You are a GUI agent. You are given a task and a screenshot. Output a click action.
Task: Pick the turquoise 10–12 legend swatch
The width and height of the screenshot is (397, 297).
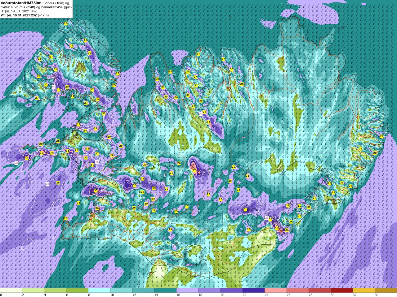point(121,291)
